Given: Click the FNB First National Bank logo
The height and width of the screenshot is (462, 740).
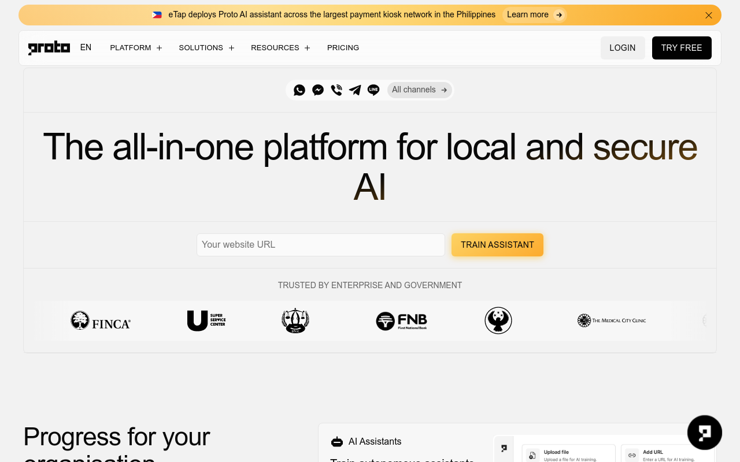Looking at the screenshot, I should (401, 321).
